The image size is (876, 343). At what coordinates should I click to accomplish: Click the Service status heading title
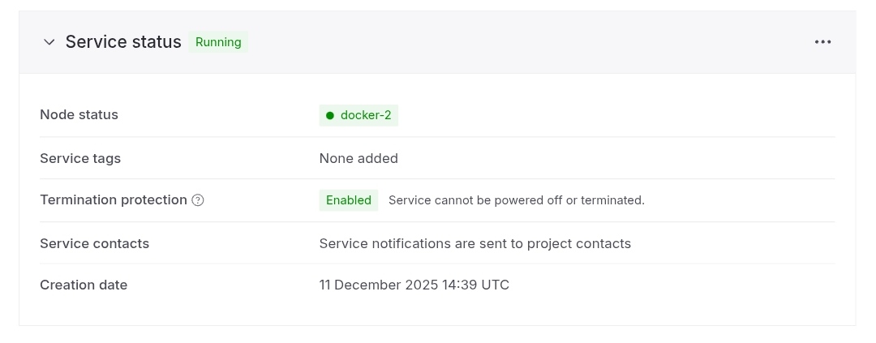click(123, 42)
